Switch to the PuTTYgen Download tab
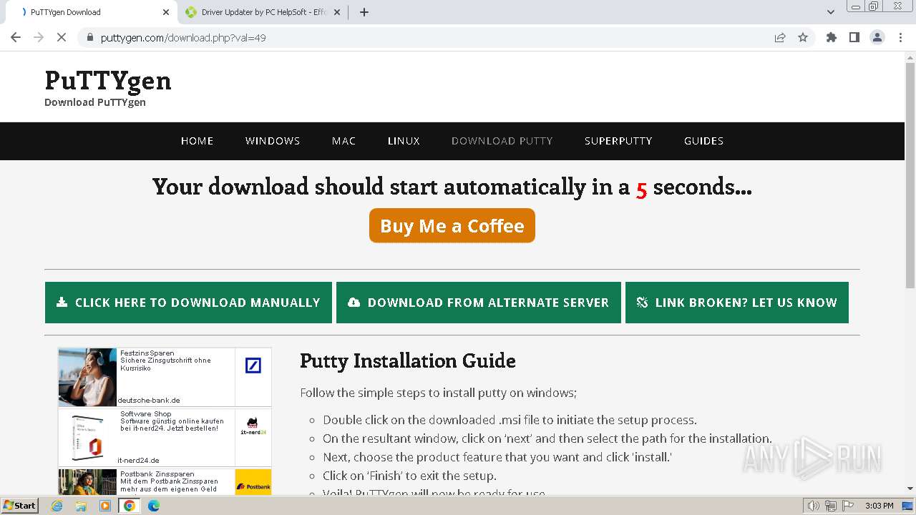Screen dimensions: 916x515 [92, 12]
